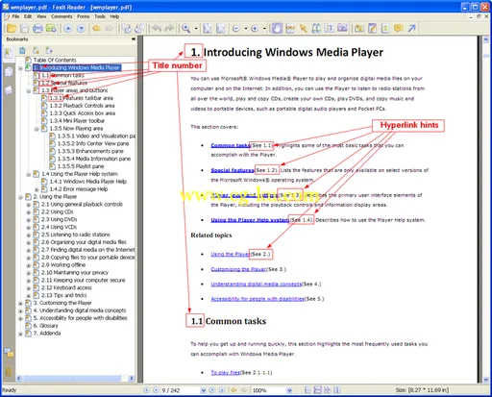Image resolution: width=492 pixels, height=397 pixels.
Task: Click the Print icon
Action: [x=37, y=29]
